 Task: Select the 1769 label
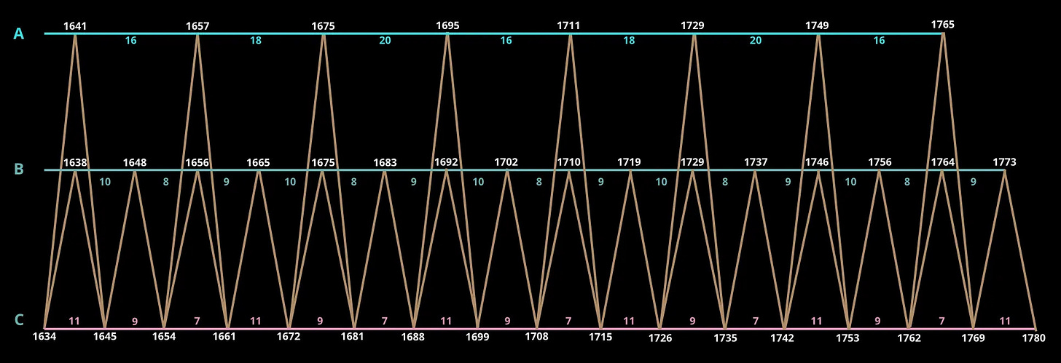pyautogui.click(x=973, y=338)
